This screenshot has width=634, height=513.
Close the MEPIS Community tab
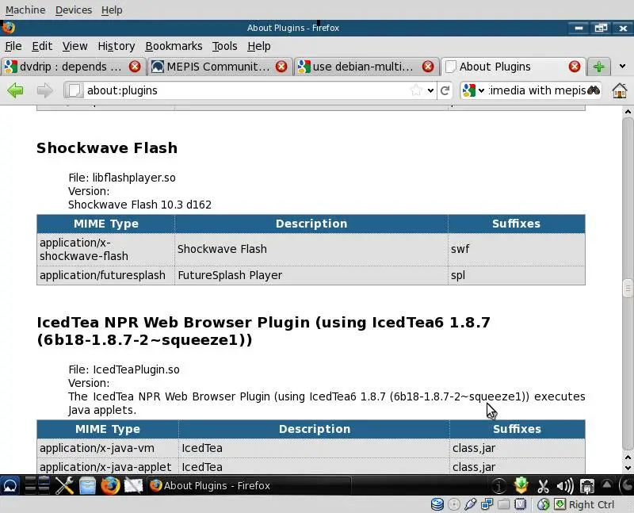click(x=281, y=67)
